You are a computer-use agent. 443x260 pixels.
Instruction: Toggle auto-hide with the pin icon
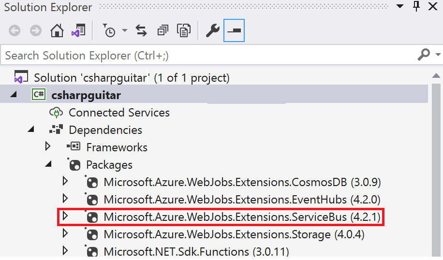[x=416, y=6]
